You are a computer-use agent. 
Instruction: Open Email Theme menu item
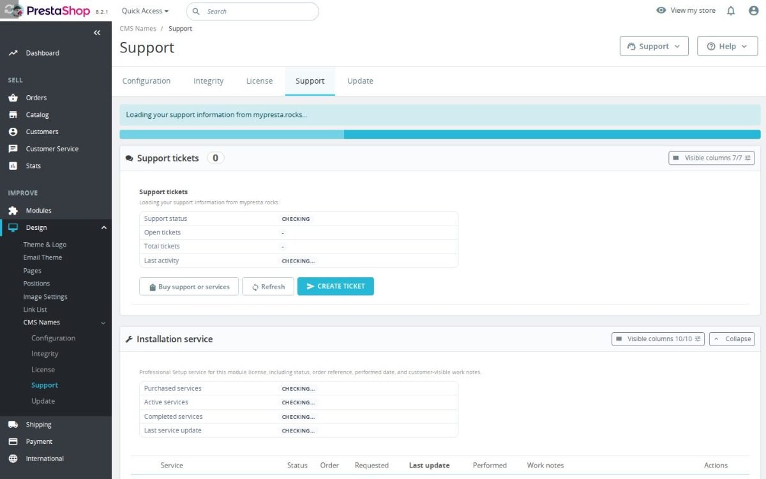click(x=43, y=257)
